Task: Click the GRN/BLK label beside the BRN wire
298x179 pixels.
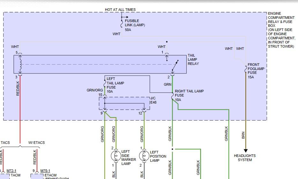Action: 226,134
